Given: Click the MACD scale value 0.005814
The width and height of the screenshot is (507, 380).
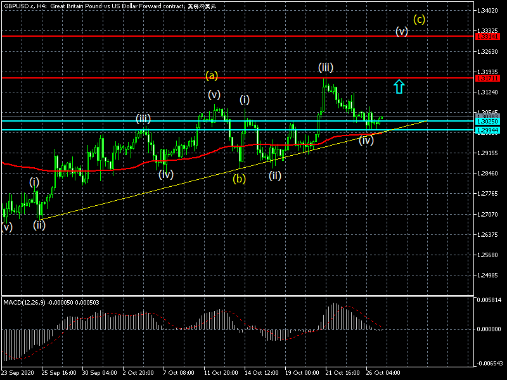Looking at the screenshot, I should (x=491, y=300).
